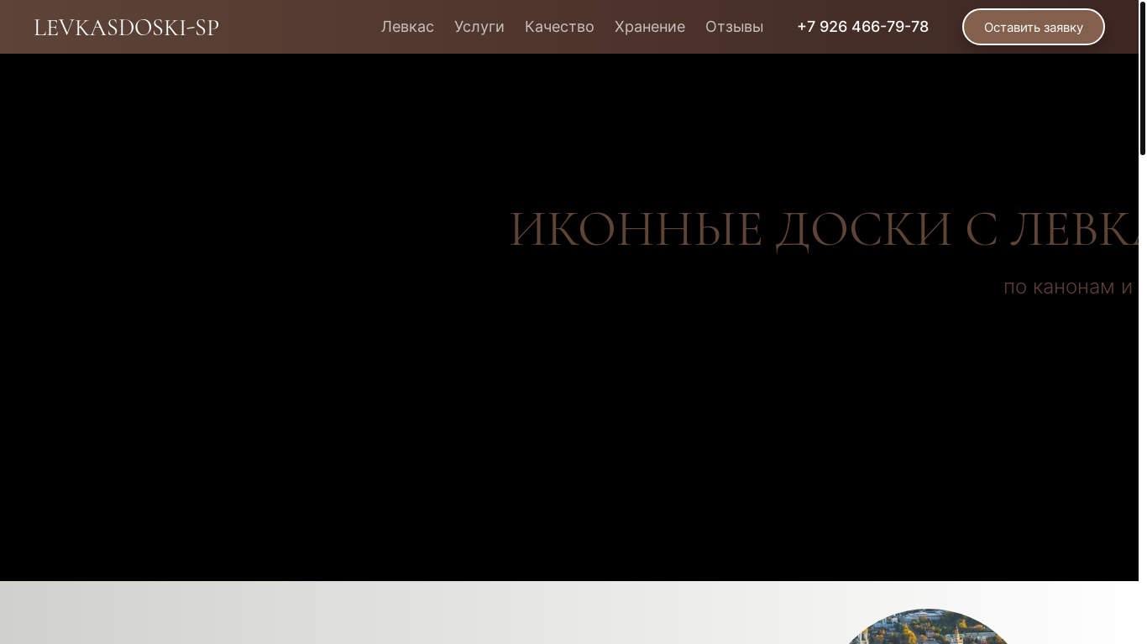Open the Услуги menu item
Viewport: 1147px width, 644px height.
pyautogui.click(x=479, y=27)
